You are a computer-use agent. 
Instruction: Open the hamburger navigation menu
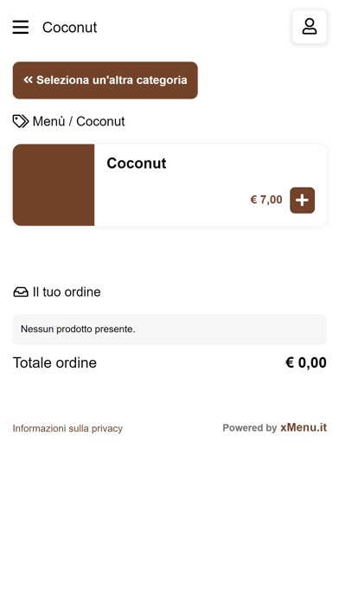pos(21,28)
